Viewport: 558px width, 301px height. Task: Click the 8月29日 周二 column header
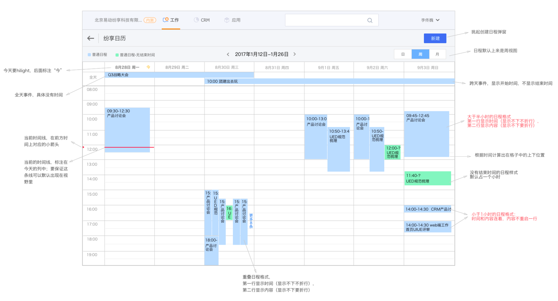tap(177, 67)
